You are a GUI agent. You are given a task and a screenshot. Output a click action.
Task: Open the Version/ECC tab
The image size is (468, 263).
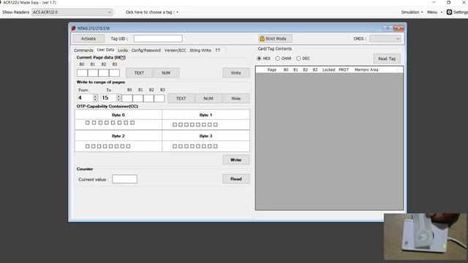175,50
